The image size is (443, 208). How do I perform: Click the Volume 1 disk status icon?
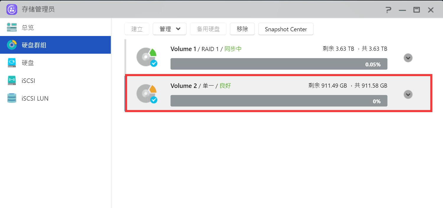[x=147, y=58]
